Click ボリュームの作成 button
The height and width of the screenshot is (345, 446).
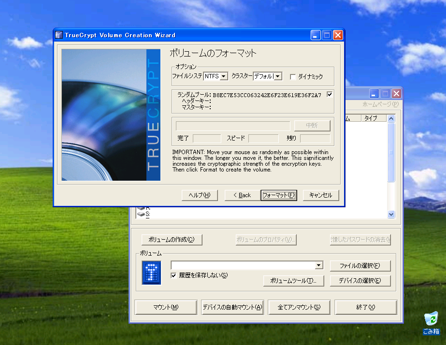coord(172,240)
